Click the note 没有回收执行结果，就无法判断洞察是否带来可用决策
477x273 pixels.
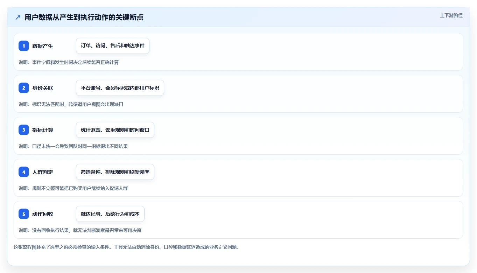coord(87,230)
